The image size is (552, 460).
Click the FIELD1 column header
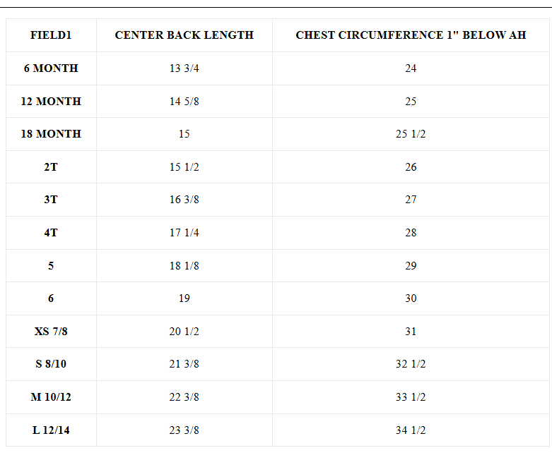point(51,35)
